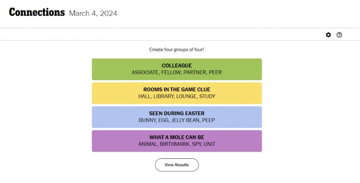
Task: Click the words JELLY BEAN in blue group
Action: click(185, 120)
